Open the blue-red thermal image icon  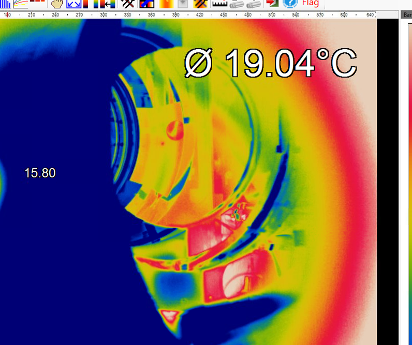pos(146,4)
